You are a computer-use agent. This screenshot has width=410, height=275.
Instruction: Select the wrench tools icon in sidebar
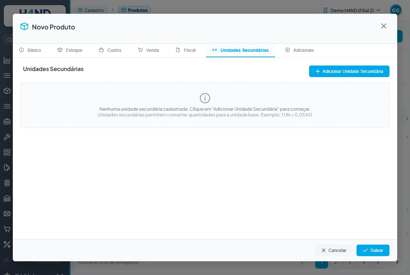[x=7, y=137]
